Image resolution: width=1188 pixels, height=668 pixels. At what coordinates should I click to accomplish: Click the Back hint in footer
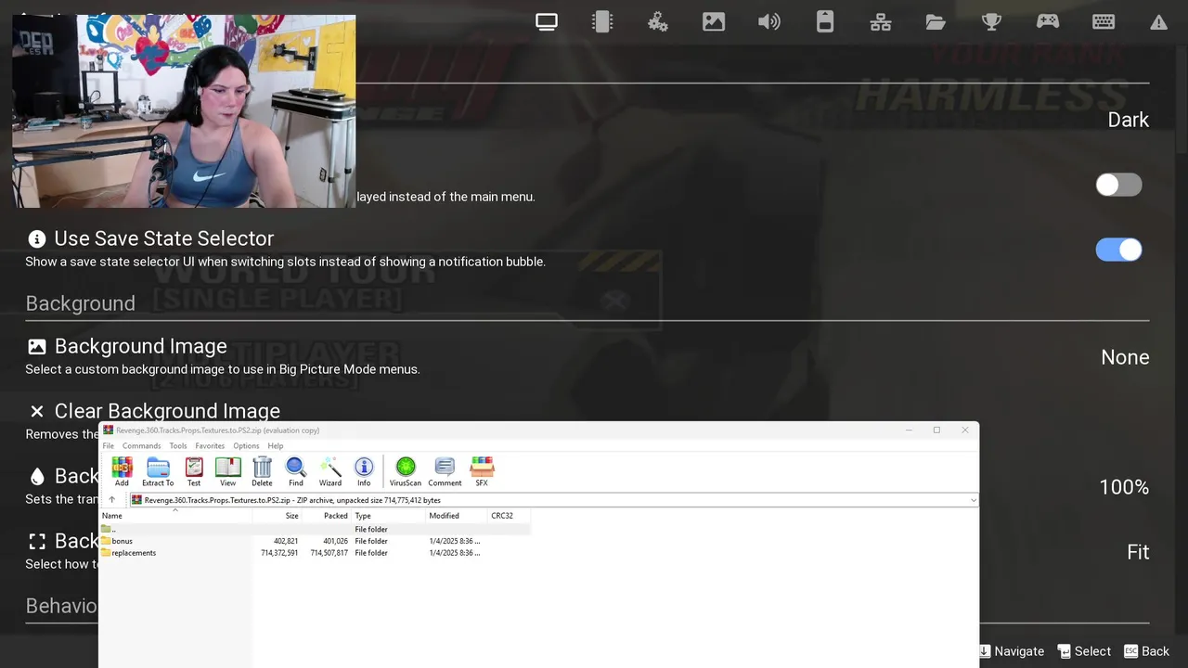[x=1147, y=651]
